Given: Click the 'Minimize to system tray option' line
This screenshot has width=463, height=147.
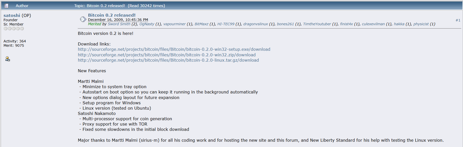Looking at the screenshot, I should point(113,87).
